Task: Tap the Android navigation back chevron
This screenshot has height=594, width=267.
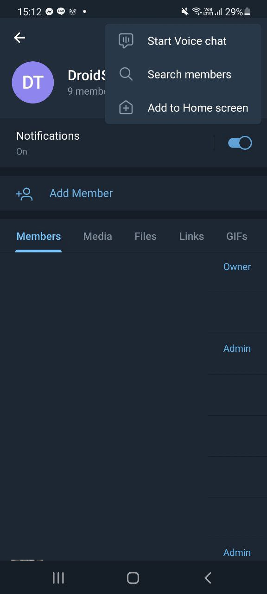Action: pyautogui.click(x=208, y=578)
